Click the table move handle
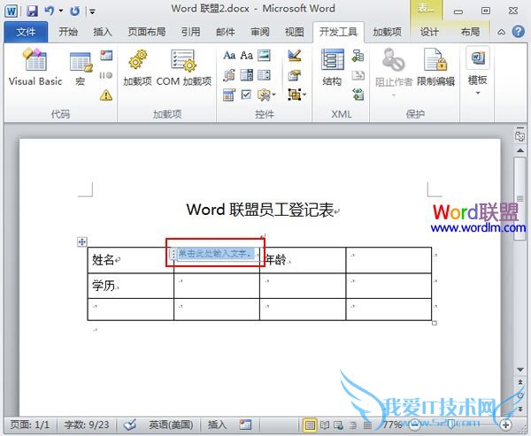 tap(82, 241)
